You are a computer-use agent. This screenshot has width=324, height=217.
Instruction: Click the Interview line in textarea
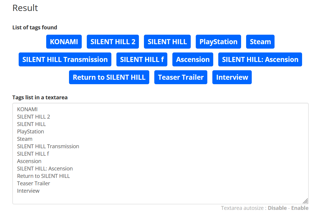click(x=28, y=191)
